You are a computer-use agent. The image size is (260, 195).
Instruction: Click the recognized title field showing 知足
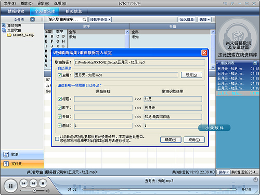point(173,99)
